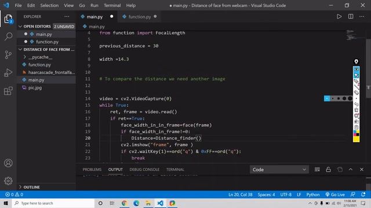Image resolution: width=371 pixels, height=208 pixels.
Task: Open the feedback icon in status bar
Action: [352, 195]
